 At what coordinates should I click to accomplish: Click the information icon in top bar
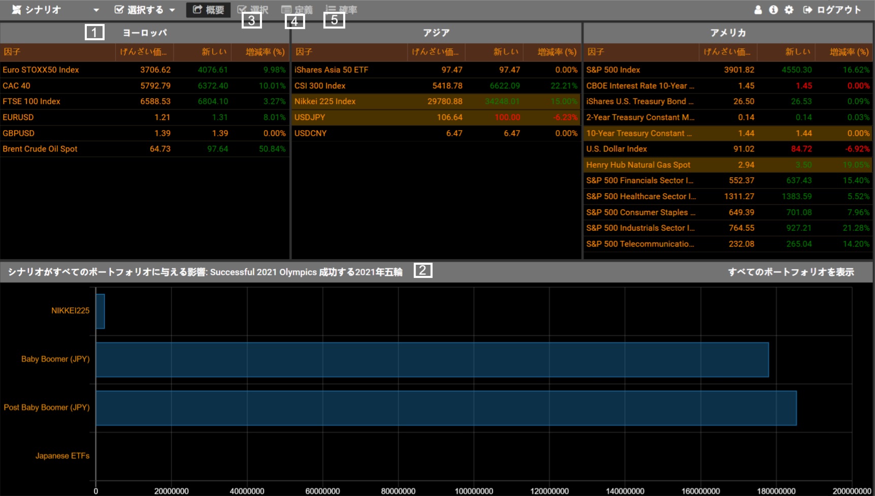point(773,10)
